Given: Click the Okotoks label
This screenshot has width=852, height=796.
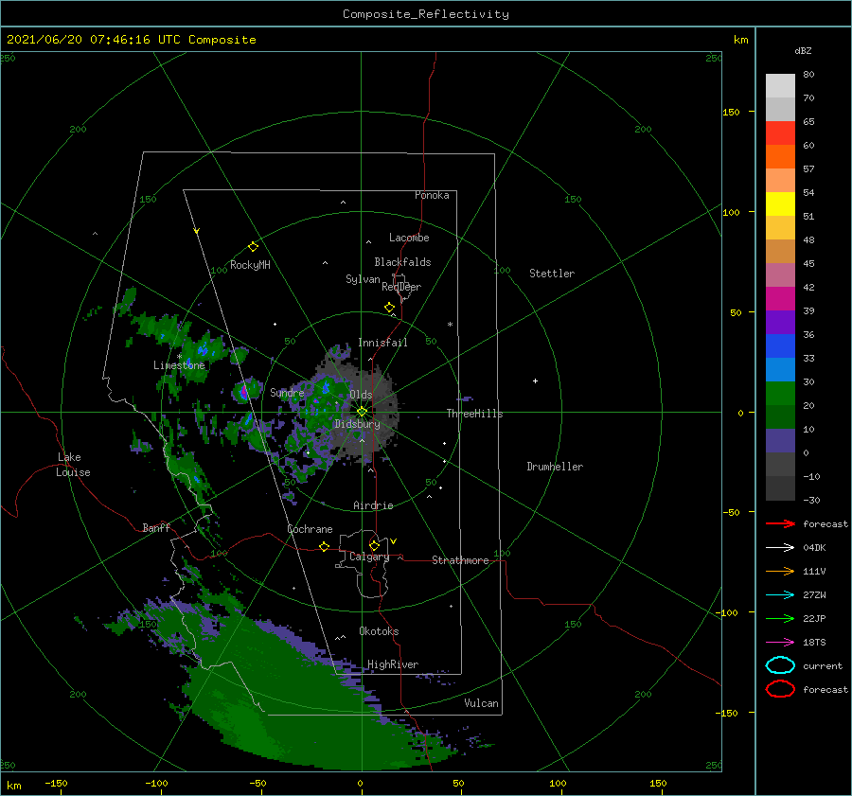Looking at the screenshot, I should pos(379,630).
